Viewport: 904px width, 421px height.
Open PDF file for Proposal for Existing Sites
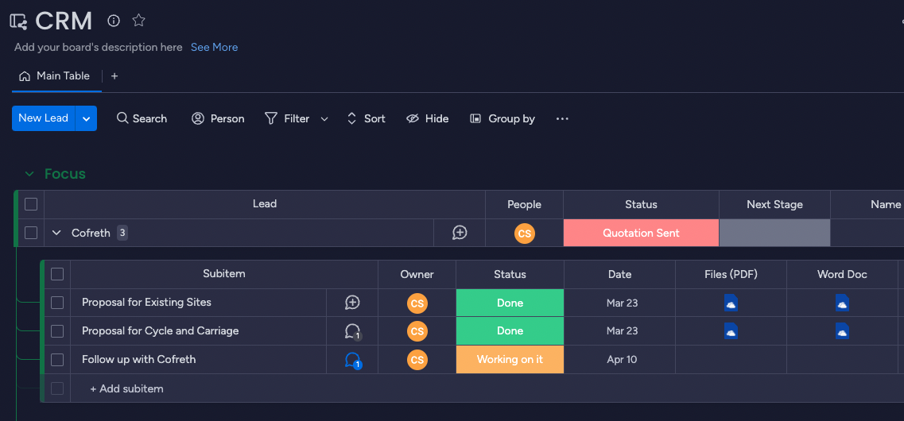(x=731, y=303)
